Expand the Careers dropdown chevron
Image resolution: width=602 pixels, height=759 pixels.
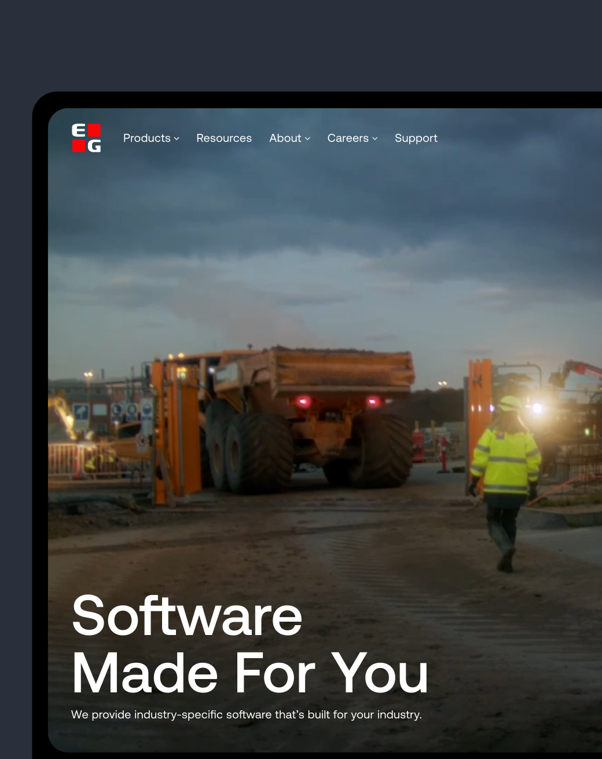pyautogui.click(x=375, y=138)
